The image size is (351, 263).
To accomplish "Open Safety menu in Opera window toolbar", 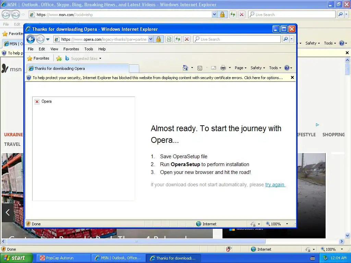I will tap(258, 68).
